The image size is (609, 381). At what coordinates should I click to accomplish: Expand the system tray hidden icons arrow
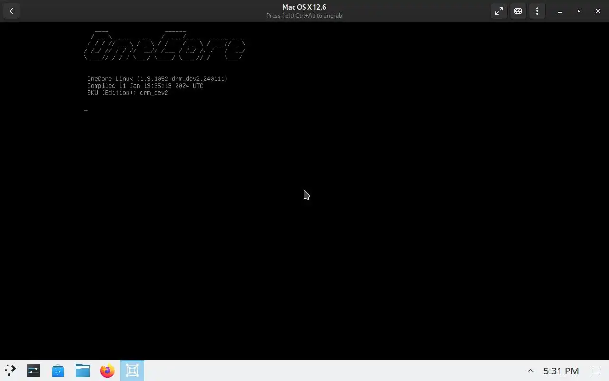point(530,371)
